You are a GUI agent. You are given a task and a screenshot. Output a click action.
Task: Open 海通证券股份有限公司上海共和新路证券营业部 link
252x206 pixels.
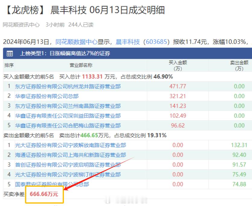(x=71, y=155)
